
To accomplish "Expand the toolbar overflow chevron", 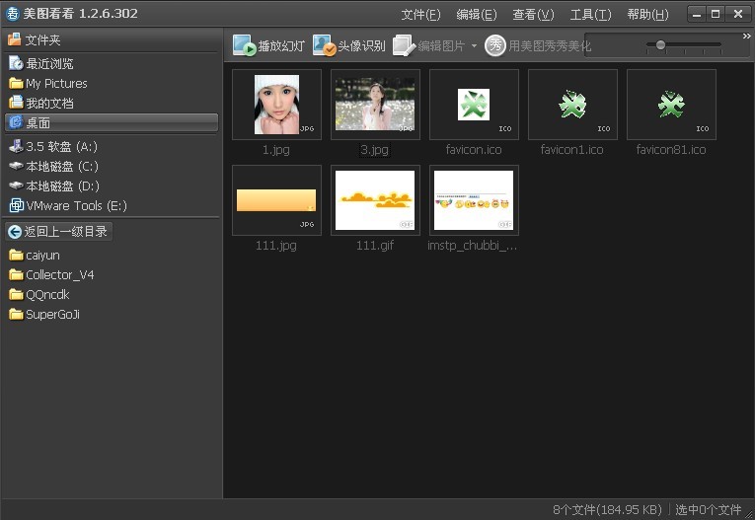I will (746, 37).
